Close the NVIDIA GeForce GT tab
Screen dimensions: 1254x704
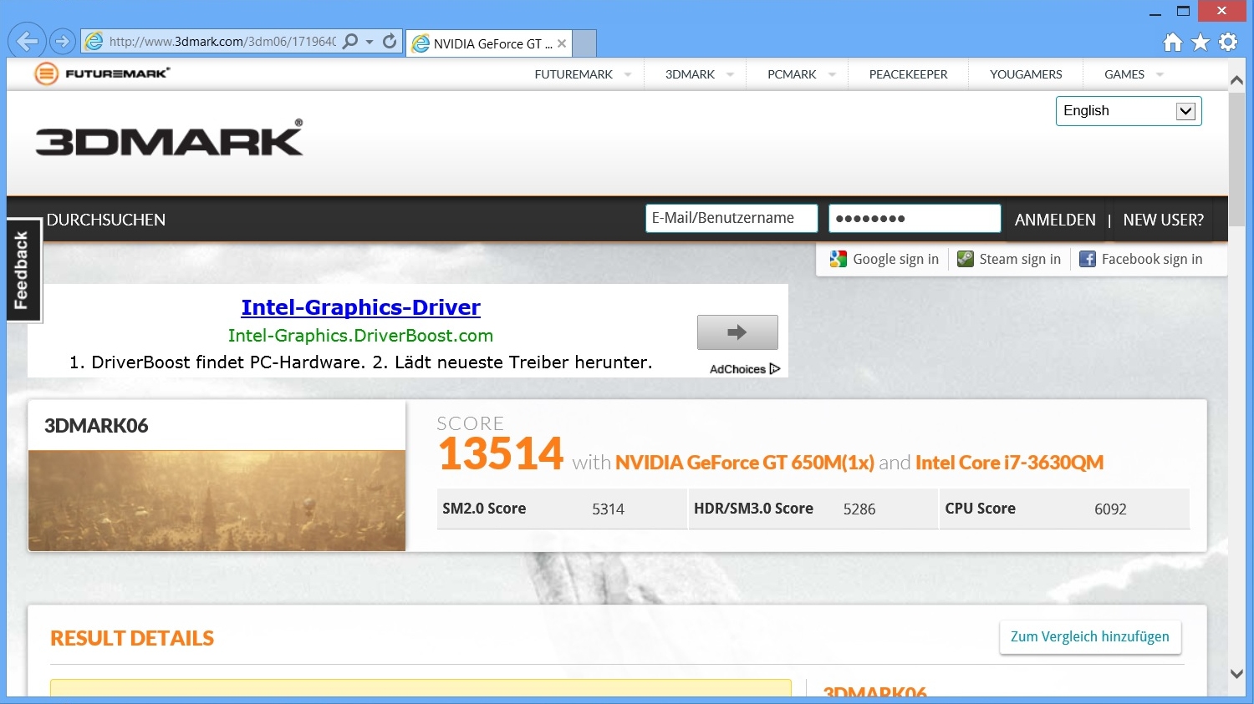pyautogui.click(x=562, y=43)
